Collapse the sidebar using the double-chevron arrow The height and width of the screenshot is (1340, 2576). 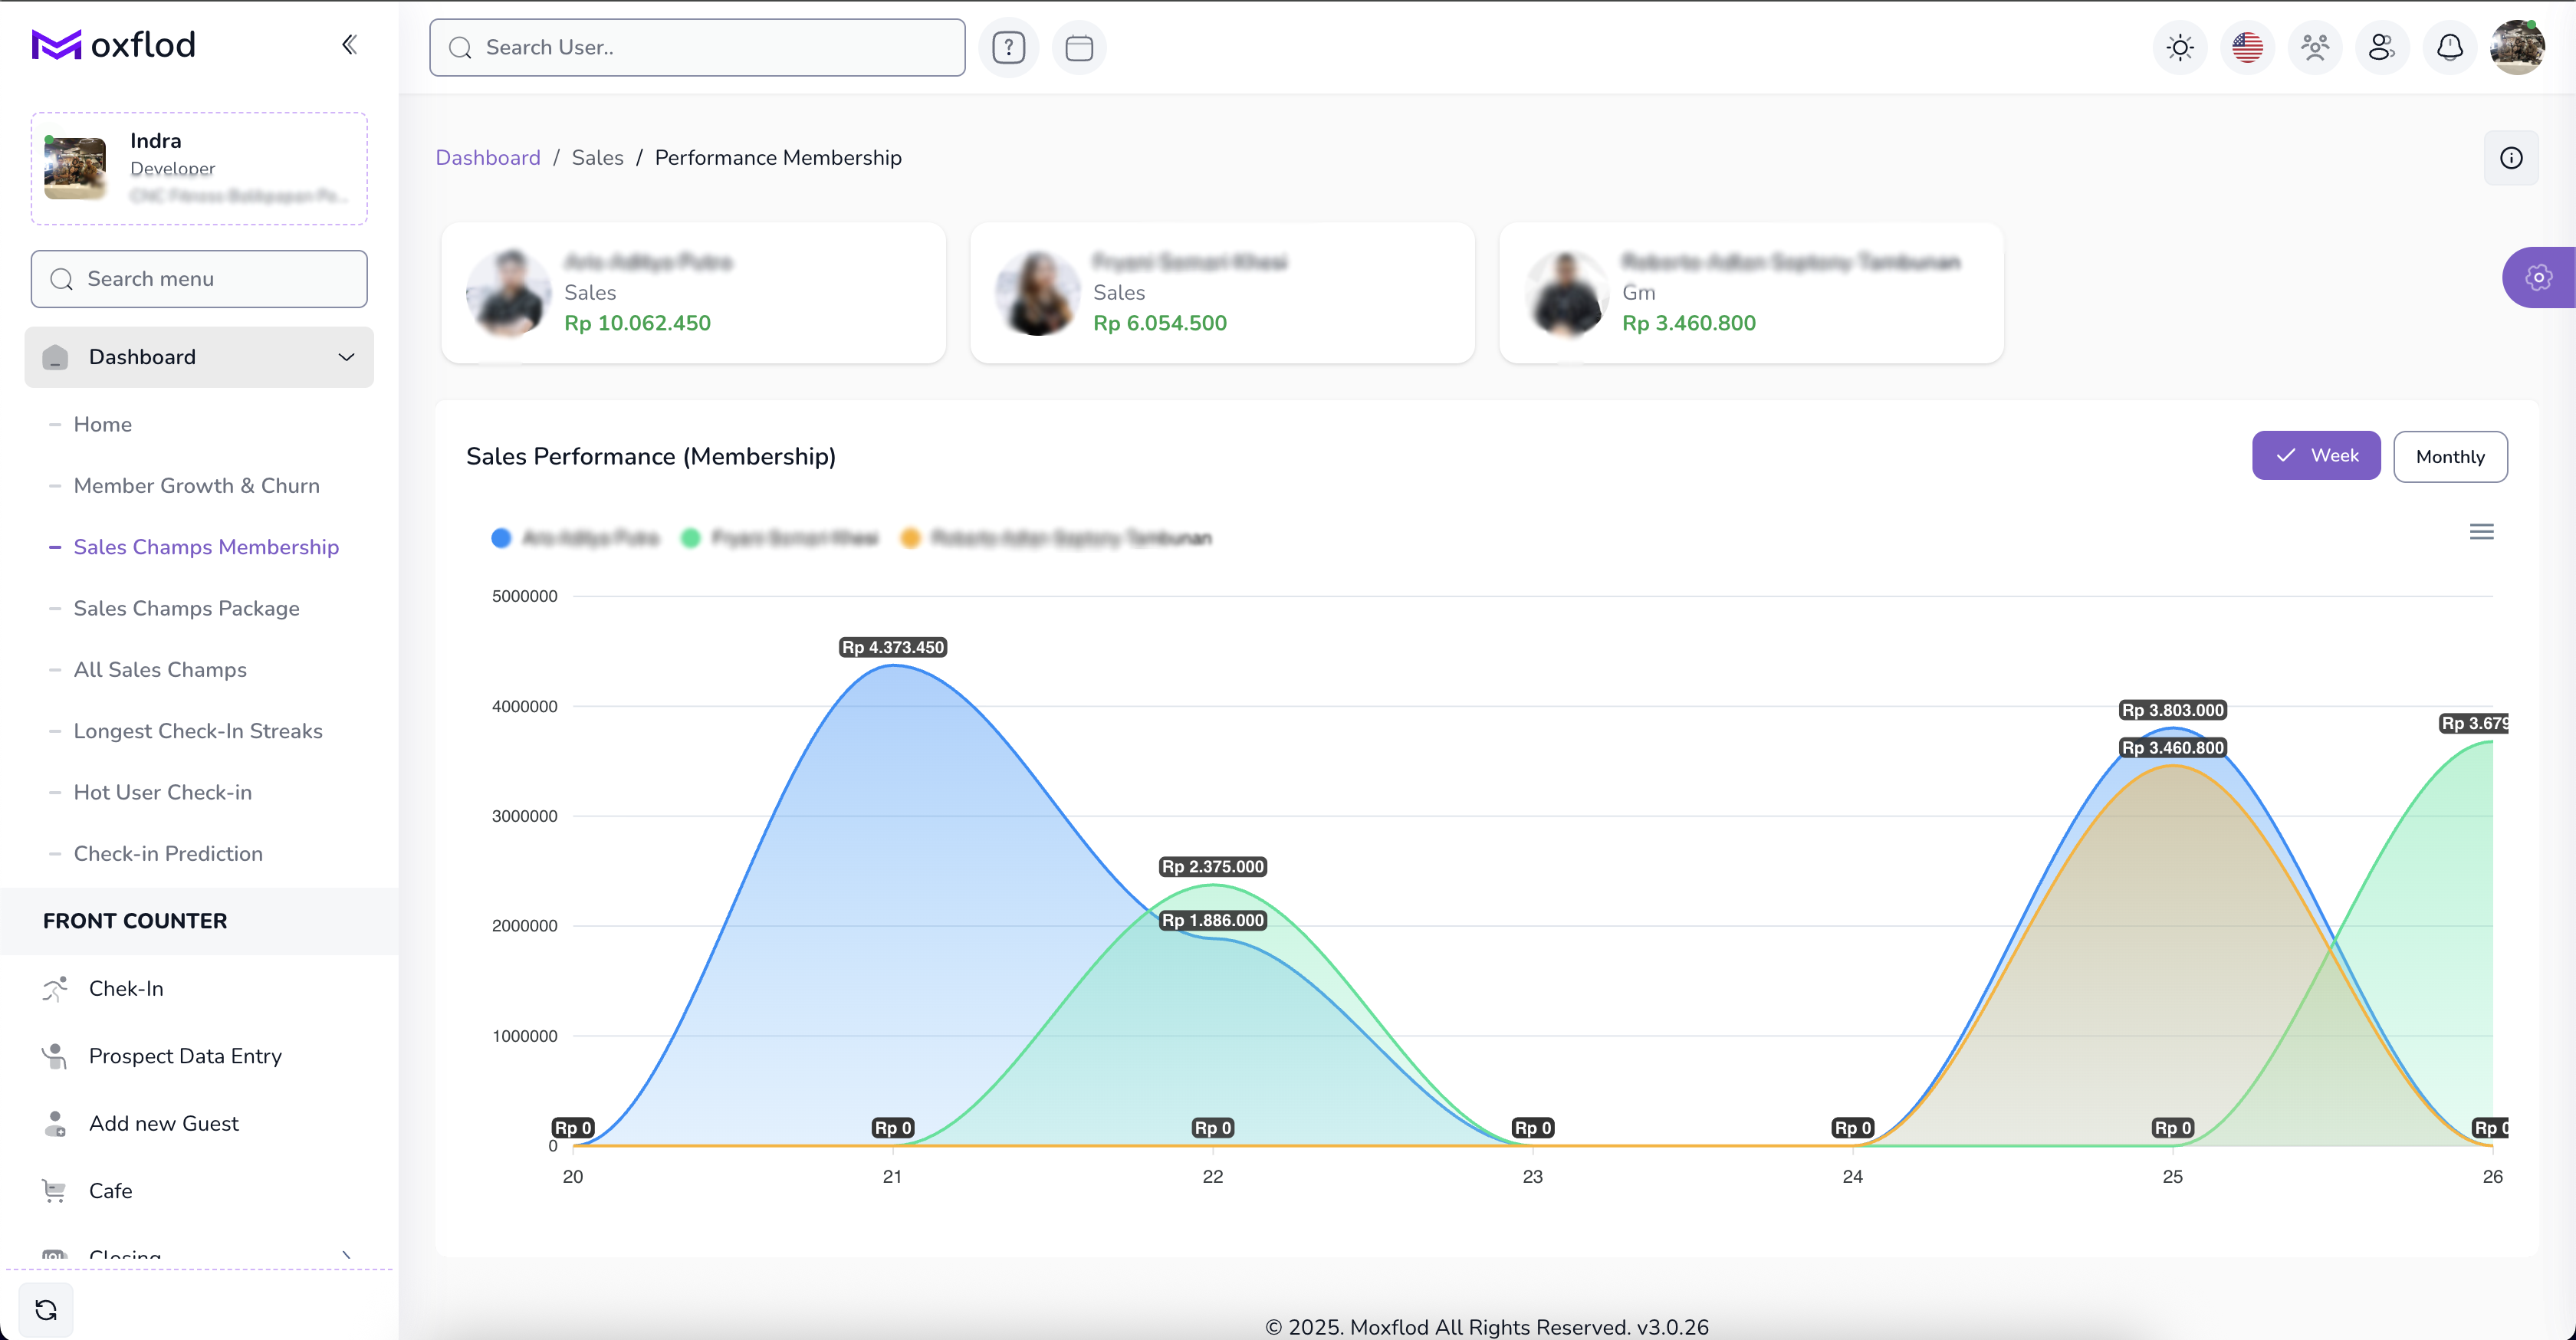(x=349, y=44)
